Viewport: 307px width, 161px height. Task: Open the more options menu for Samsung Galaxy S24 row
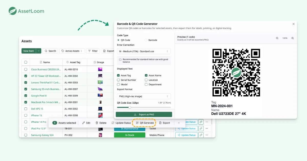click(207, 135)
